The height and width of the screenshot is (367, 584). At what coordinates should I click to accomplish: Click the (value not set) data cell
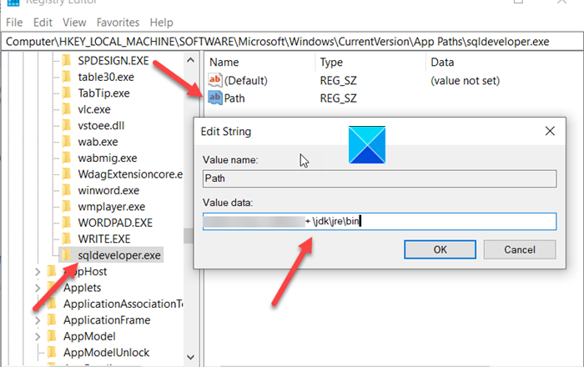466,80
